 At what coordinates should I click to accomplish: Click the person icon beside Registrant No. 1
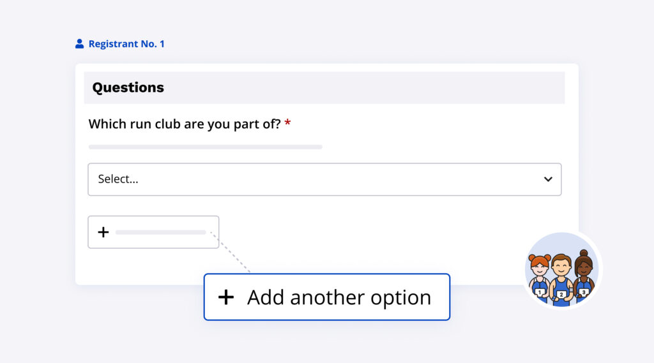[x=79, y=44]
